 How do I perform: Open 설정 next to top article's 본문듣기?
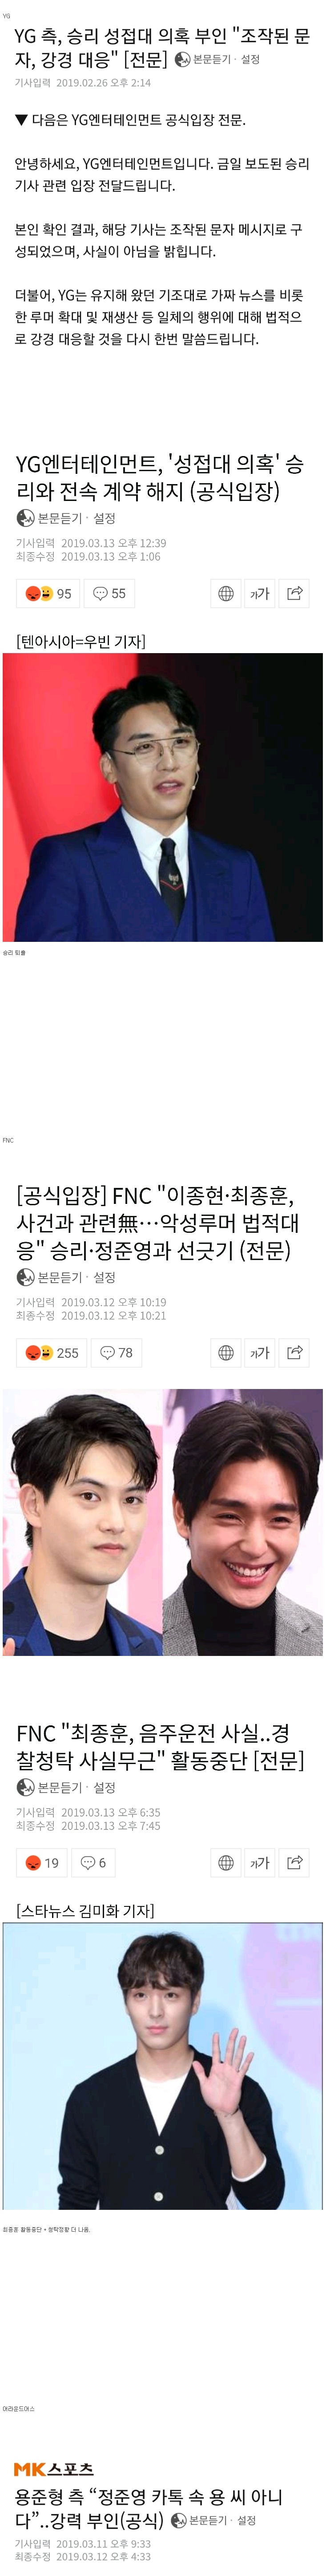tap(250, 60)
